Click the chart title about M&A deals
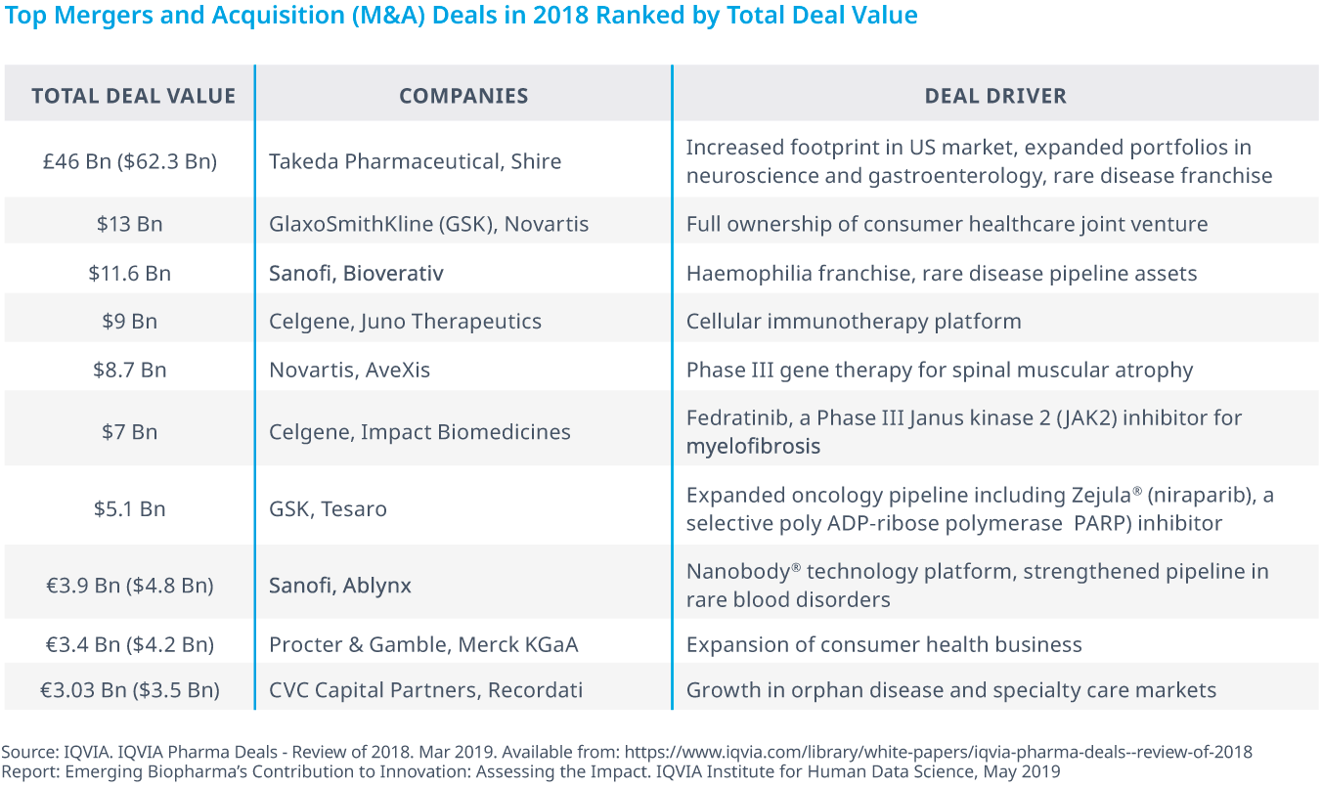This screenshot has width=1322, height=787. [x=461, y=16]
